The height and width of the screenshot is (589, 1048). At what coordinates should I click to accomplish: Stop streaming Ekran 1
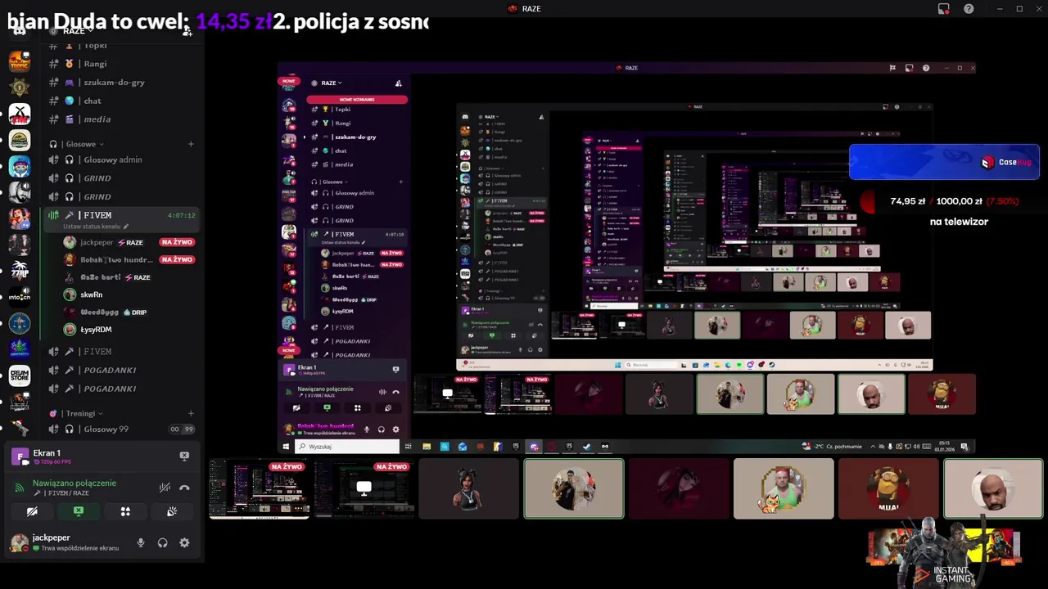coord(184,456)
